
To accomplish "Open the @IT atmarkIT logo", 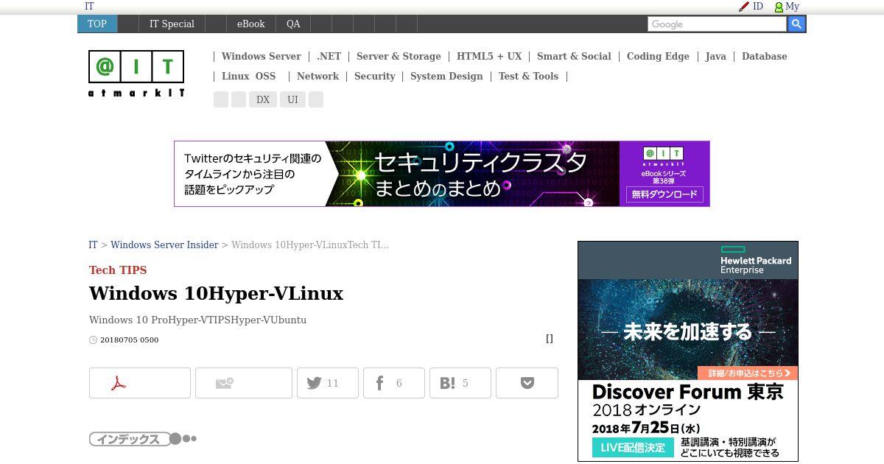I will [x=136, y=74].
